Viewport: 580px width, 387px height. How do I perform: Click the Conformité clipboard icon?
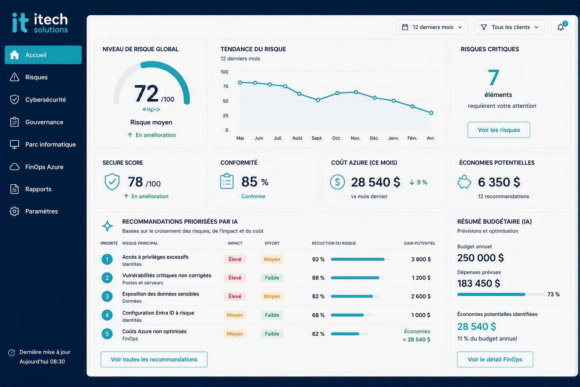pyautogui.click(x=227, y=181)
